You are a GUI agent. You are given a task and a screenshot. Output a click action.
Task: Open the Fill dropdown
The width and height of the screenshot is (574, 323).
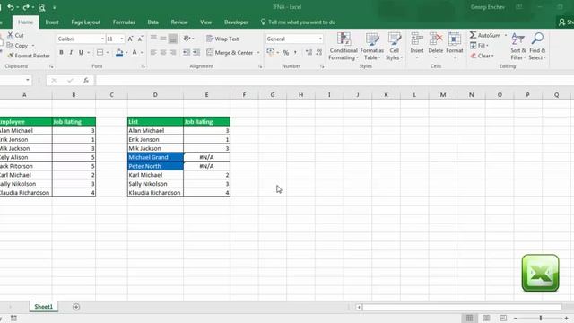pyautogui.click(x=479, y=46)
